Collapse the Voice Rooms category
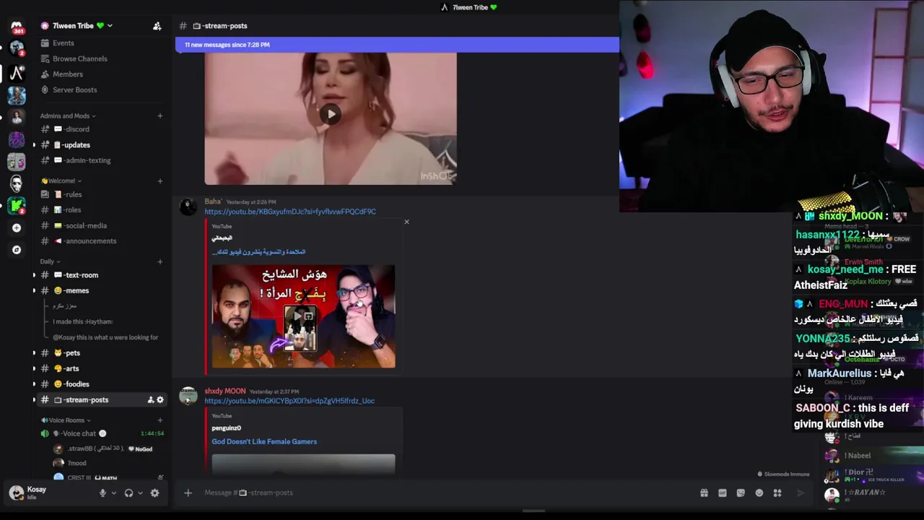Image resolution: width=924 pixels, height=520 pixels. (66, 420)
